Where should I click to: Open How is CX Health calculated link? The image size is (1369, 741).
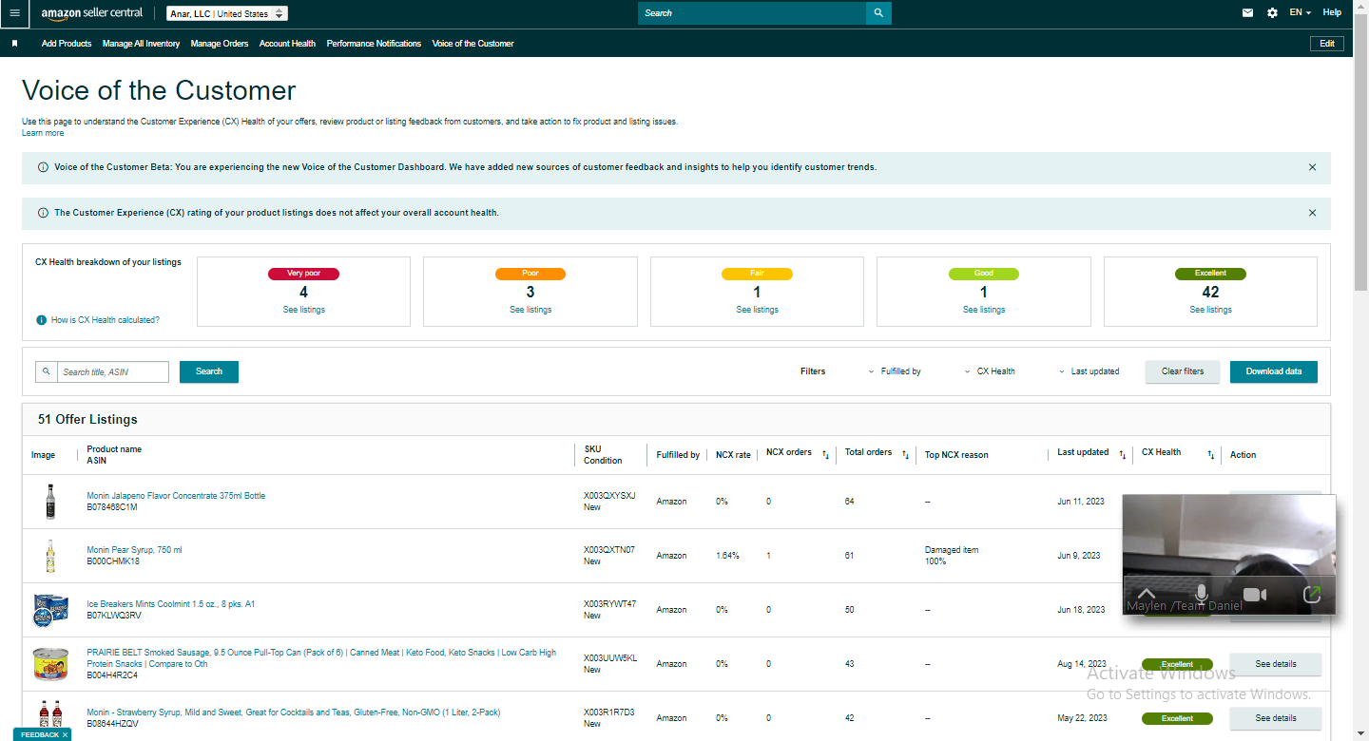(x=106, y=320)
